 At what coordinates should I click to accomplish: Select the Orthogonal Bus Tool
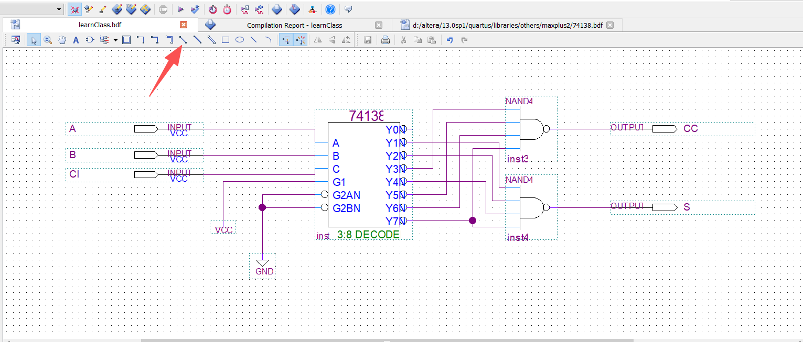pos(155,40)
